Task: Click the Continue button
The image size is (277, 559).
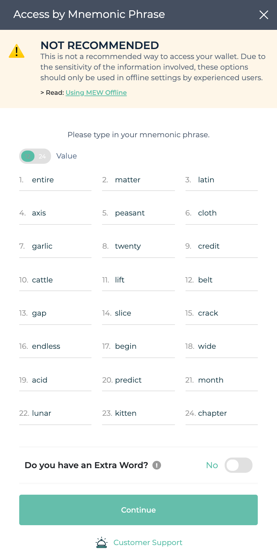Action: pyautogui.click(x=138, y=510)
